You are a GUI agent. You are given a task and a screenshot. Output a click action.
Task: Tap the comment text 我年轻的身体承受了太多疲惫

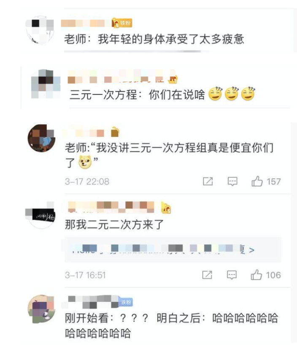171,39
